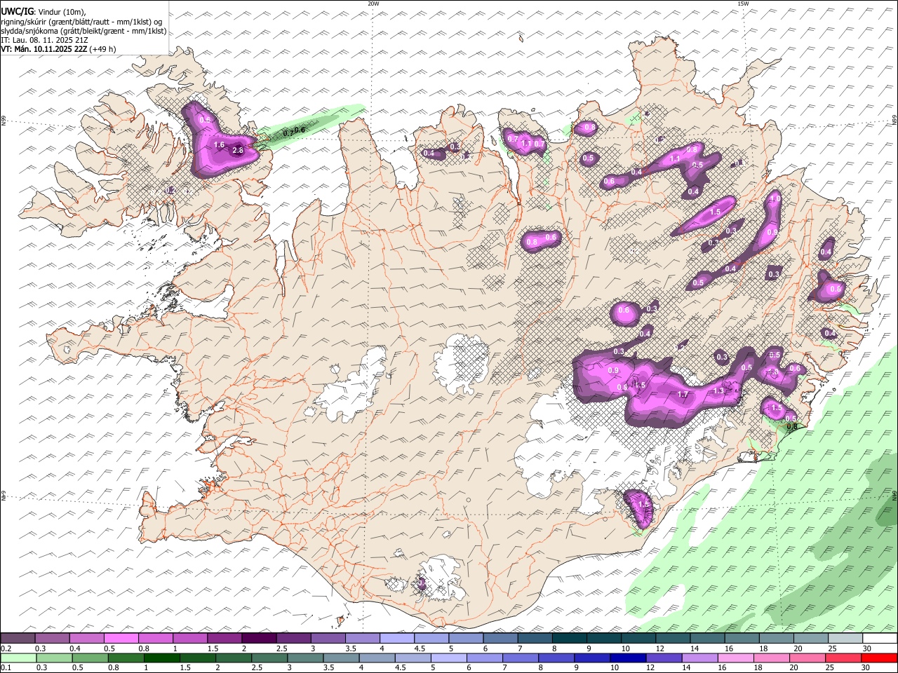Click the lightest green 0.1–0.3 rain swatch
This screenshot has height=673, width=898.
(x=18, y=658)
